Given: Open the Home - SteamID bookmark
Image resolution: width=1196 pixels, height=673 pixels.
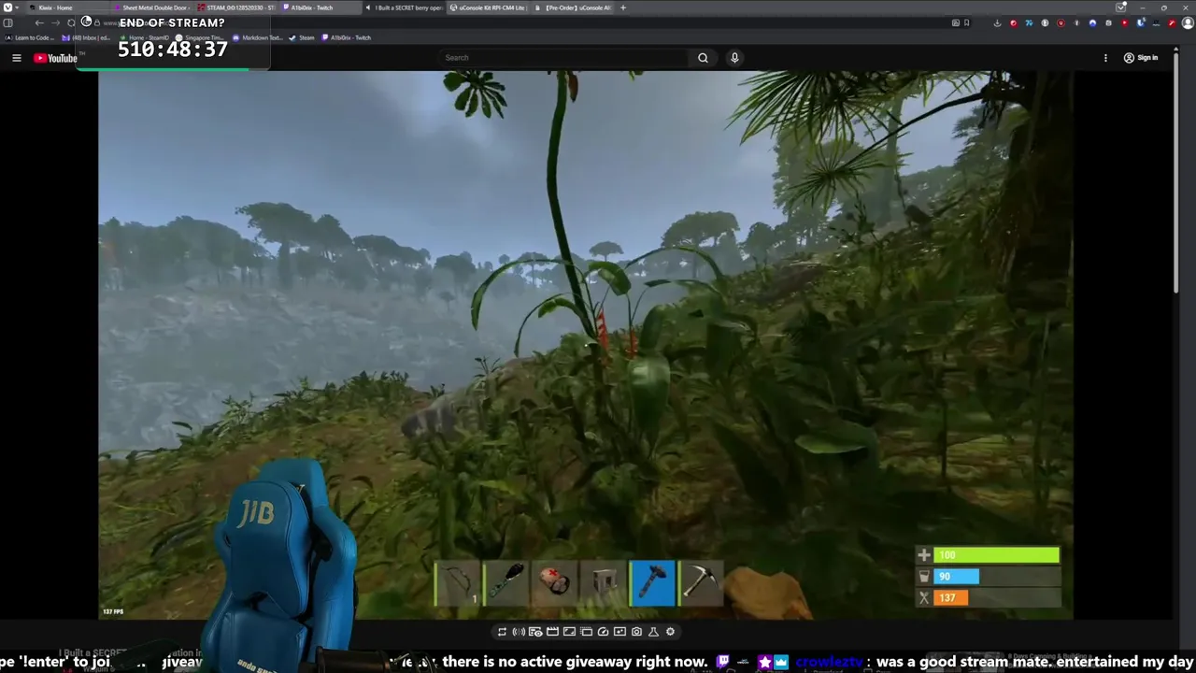Looking at the screenshot, I should click(x=144, y=37).
